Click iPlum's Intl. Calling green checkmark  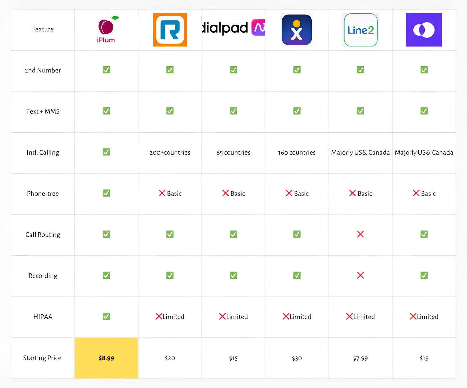point(106,152)
